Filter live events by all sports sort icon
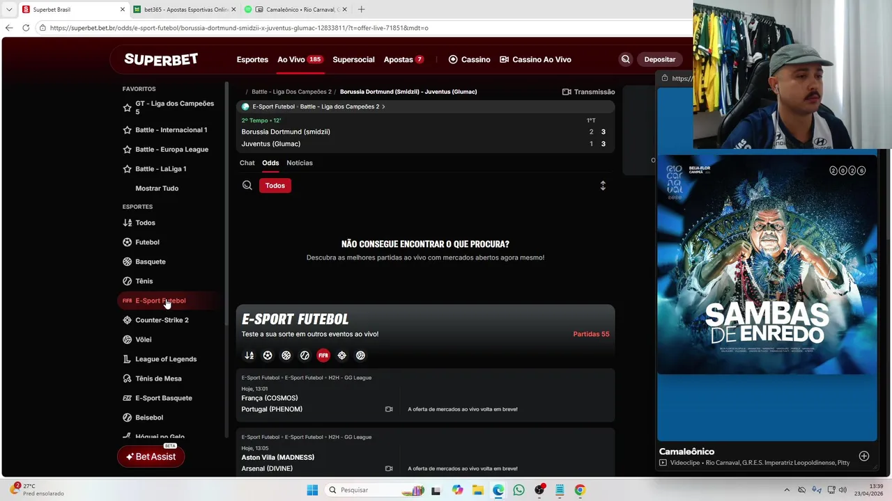Viewport: 892px width, 501px height. pos(249,355)
